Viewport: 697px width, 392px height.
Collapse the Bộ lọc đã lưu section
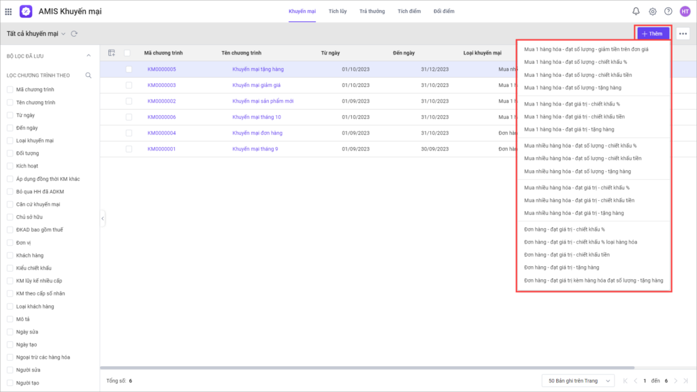pos(88,55)
